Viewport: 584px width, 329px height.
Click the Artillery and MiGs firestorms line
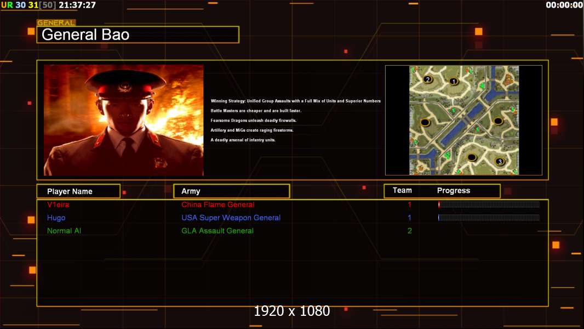pos(252,130)
